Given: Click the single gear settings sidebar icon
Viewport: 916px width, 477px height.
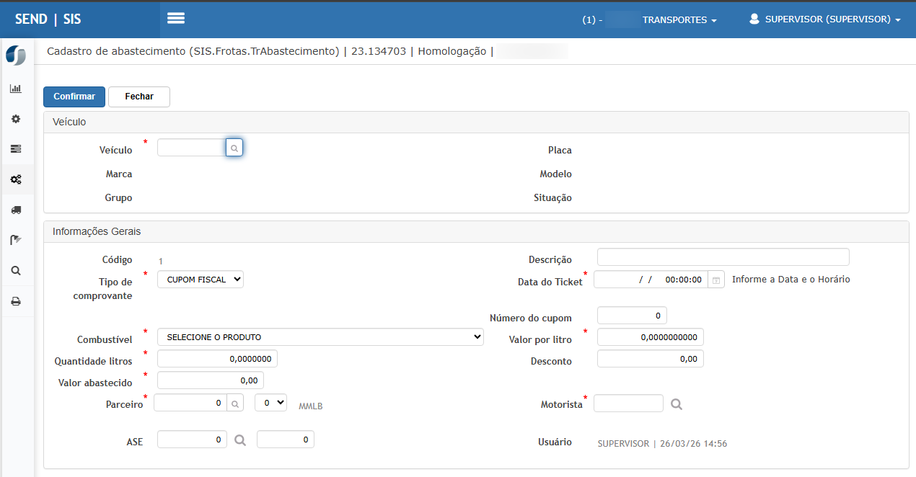Looking at the screenshot, I should tap(15, 119).
